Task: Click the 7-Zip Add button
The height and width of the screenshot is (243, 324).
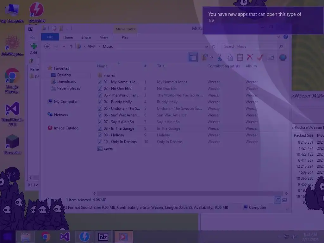Action: pyautogui.click(x=34, y=49)
